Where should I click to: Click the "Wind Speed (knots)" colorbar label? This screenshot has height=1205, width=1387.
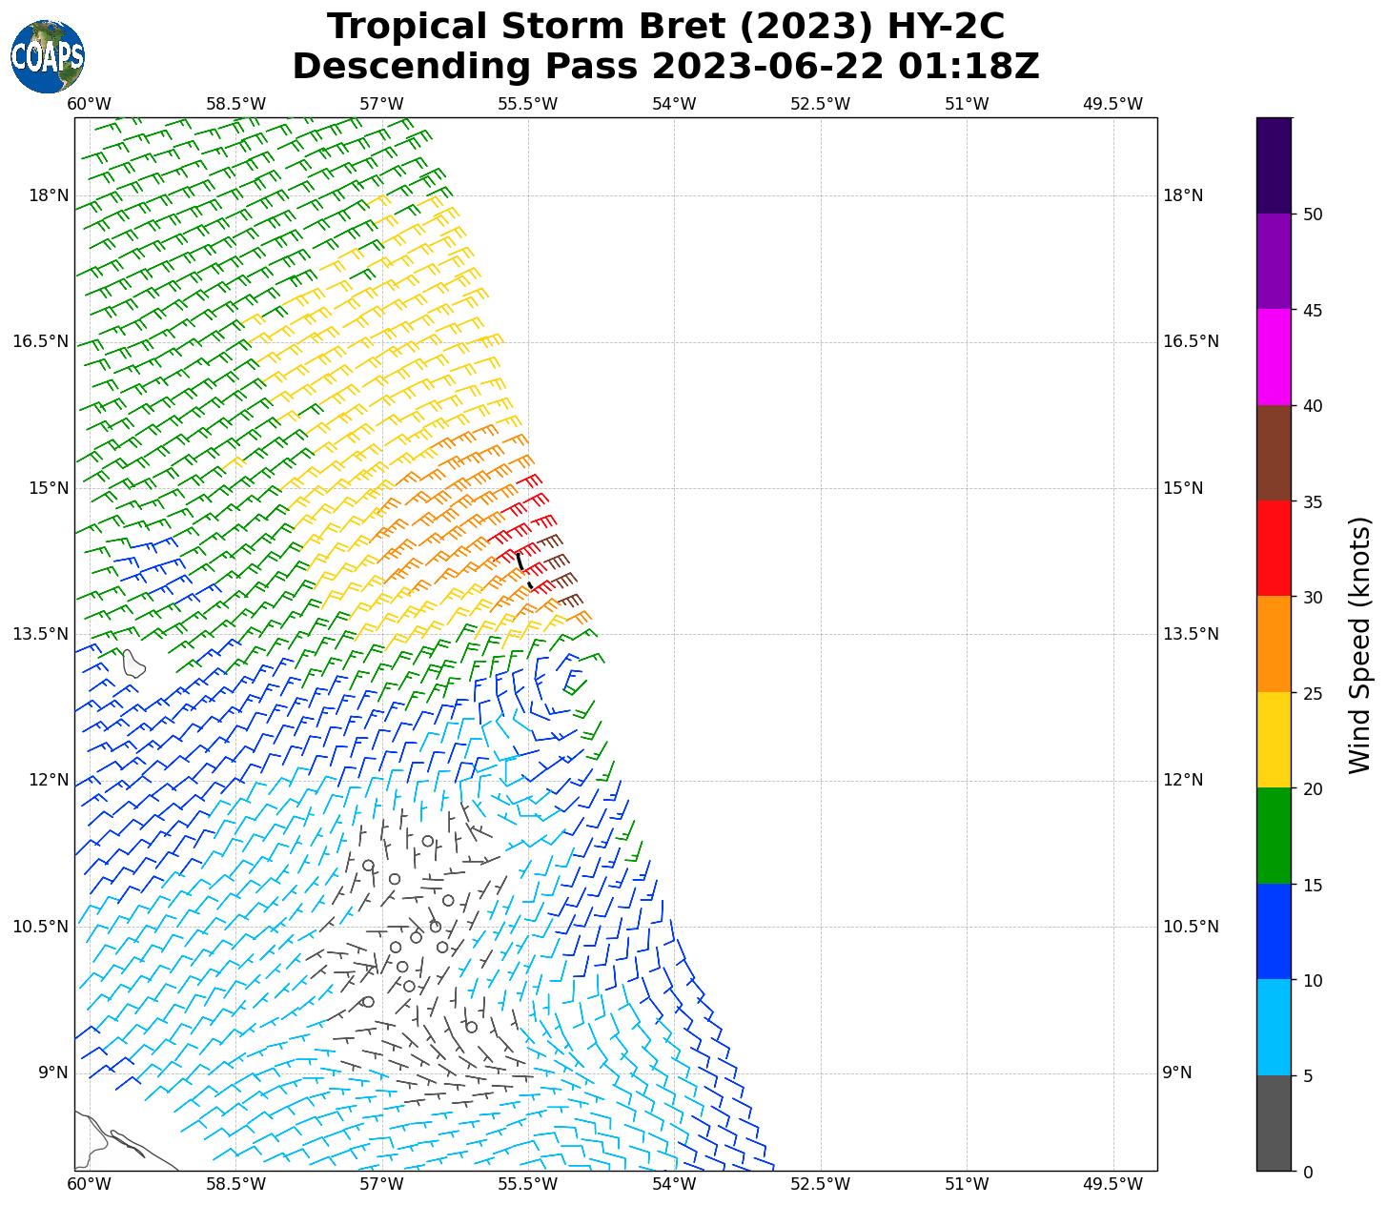(x=1360, y=644)
